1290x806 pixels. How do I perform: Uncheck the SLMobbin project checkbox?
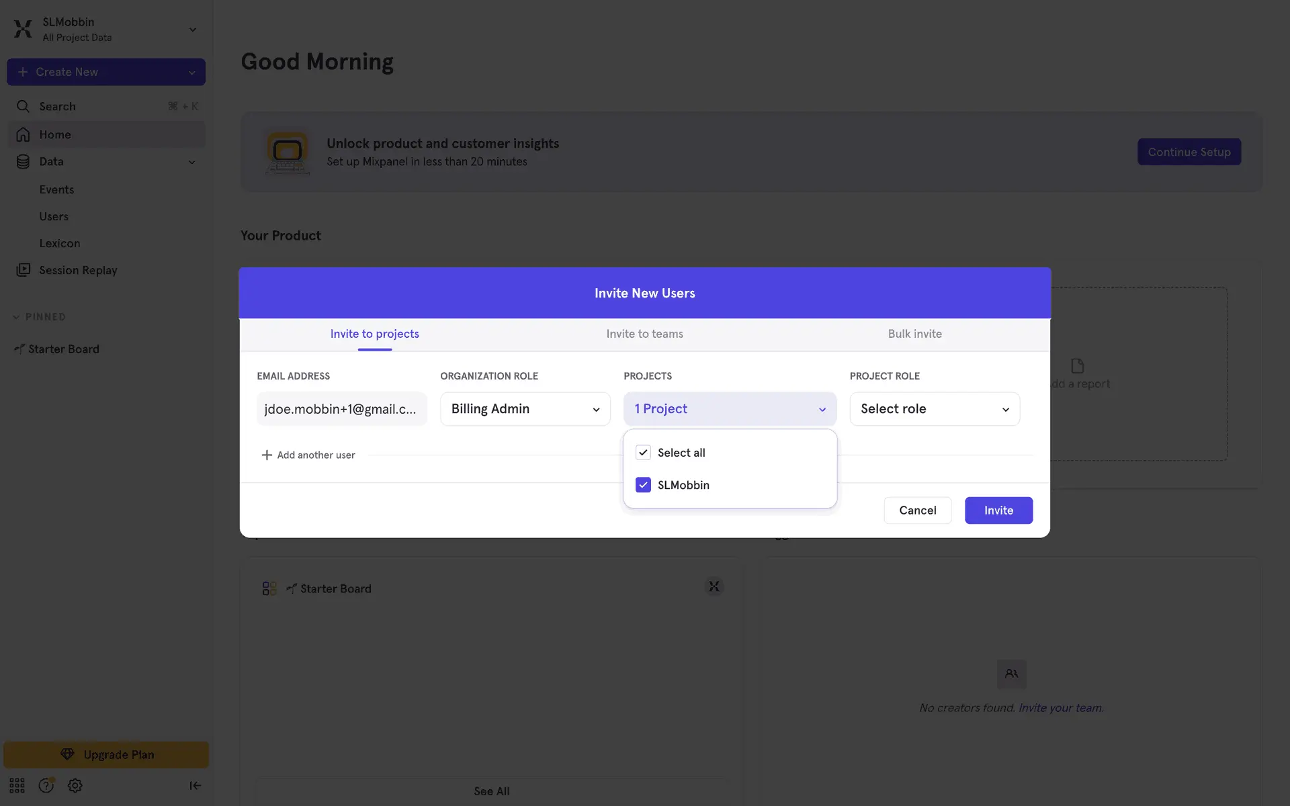tap(643, 485)
